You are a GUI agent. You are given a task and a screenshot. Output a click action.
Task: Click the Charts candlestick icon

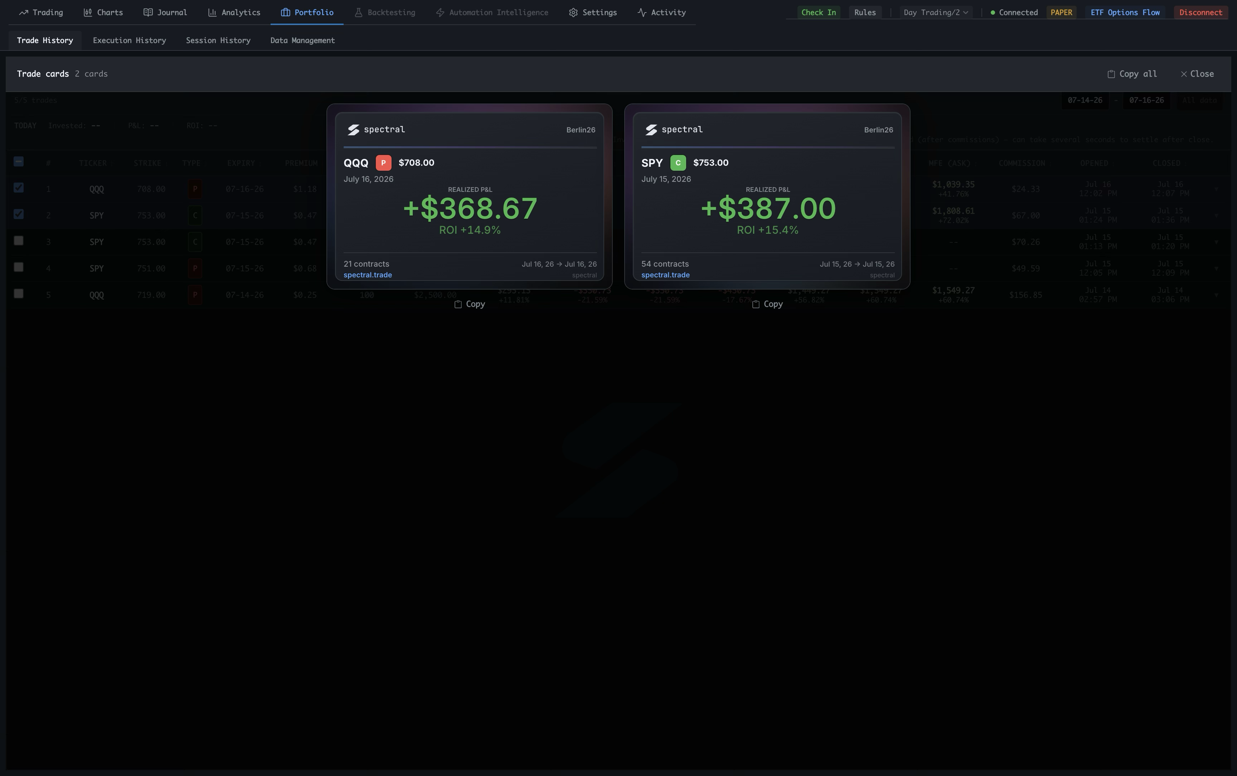pyautogui.click(x=88, y=12)
